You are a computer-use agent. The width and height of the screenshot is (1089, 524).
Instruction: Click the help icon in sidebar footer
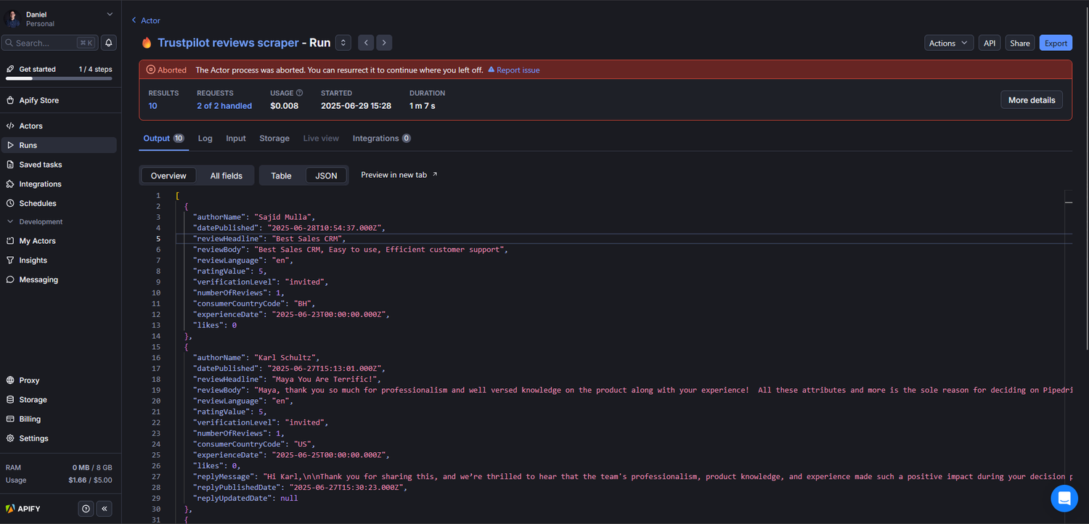tap(86, 509)
